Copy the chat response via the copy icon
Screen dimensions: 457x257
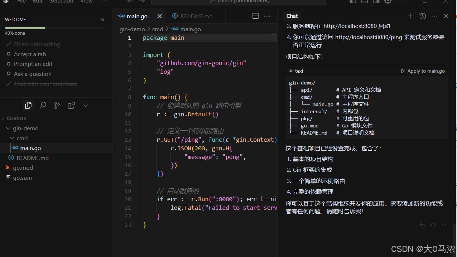(433, 225)
